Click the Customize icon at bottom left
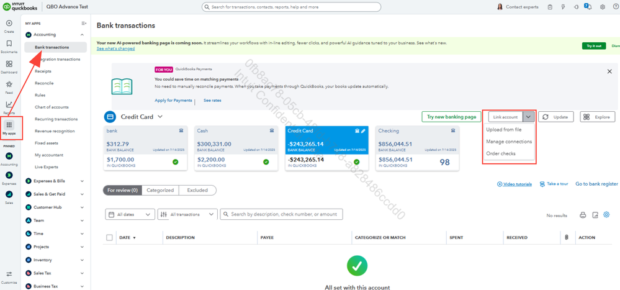 tap(9, 274)
